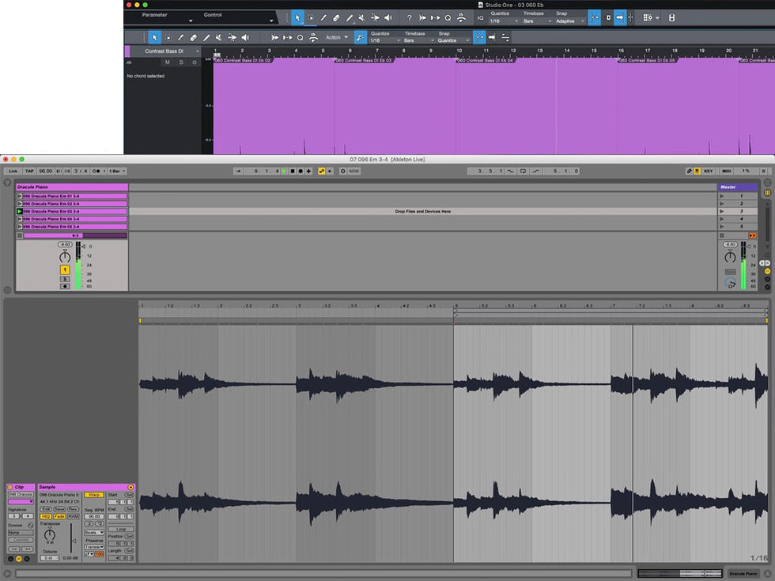Open the clip color dropdown

[21, 501]
